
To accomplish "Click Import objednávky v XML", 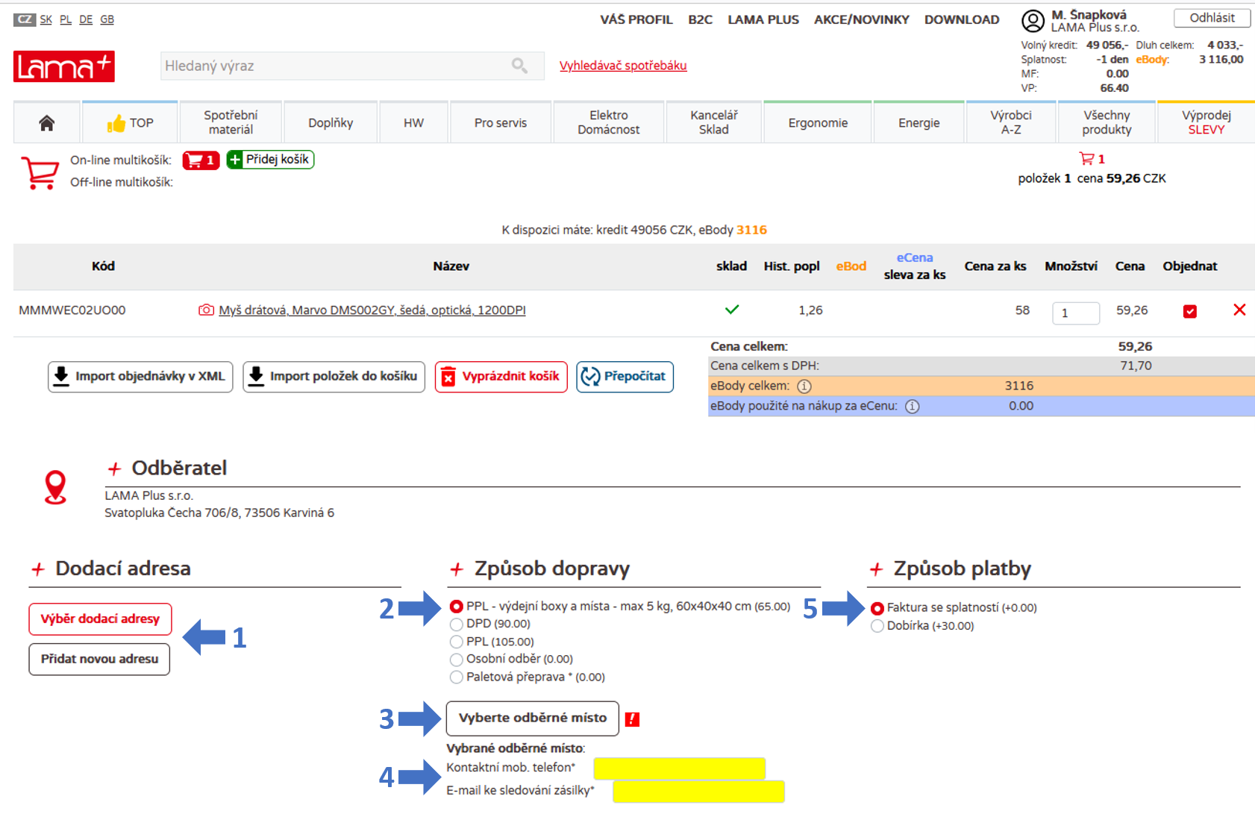I will click(140, 377).
